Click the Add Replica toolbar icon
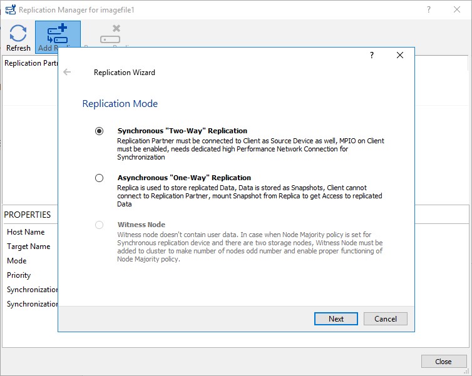This screenshot has height=376, width=472. pos(58,34)
